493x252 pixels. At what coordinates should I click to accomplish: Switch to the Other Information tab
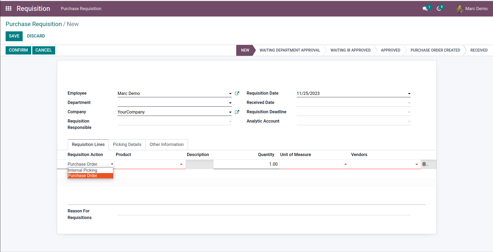pos(167,145)
